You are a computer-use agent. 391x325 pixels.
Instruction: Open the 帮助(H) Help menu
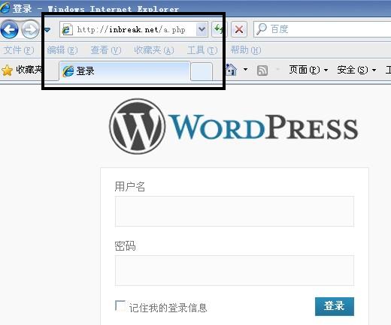246,50
